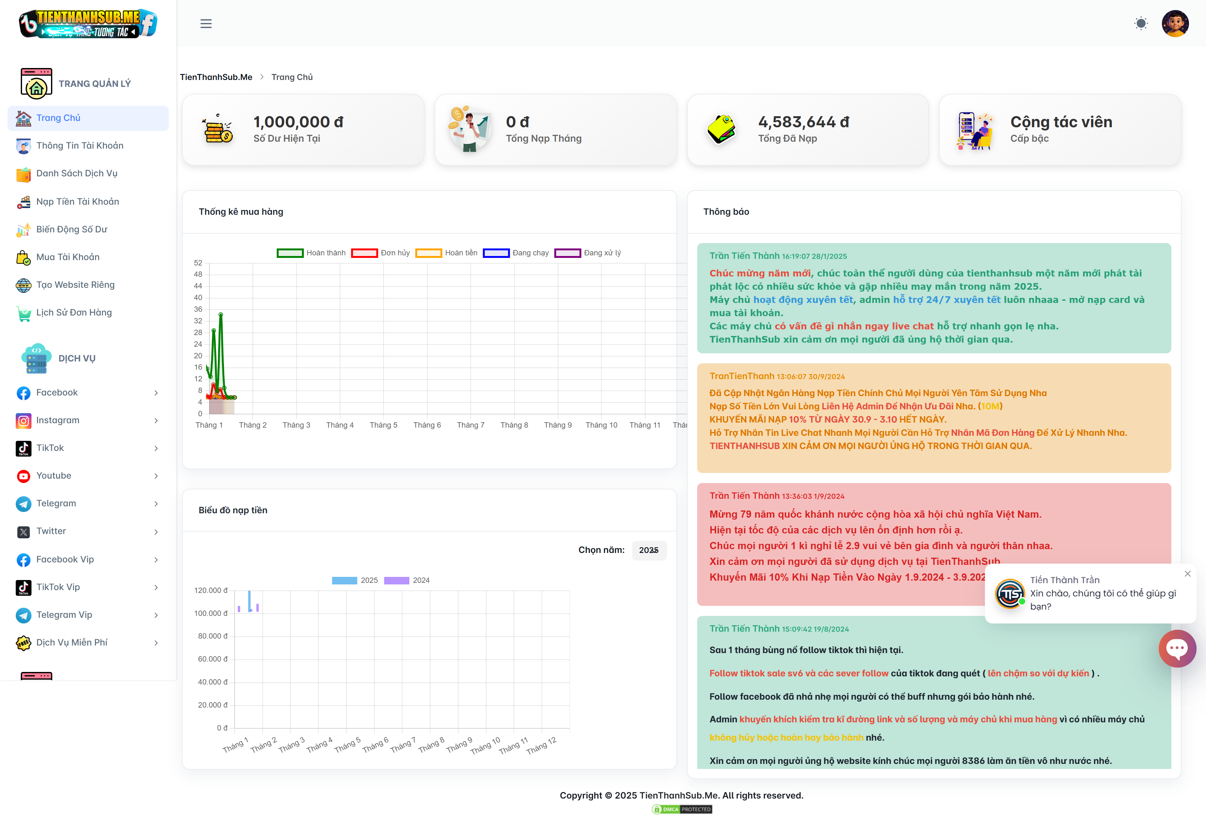This screenshot has height=825, width=1206.
Task: Go to Lịch Sử Đơn Hàng
Action: tap(74, 312)
